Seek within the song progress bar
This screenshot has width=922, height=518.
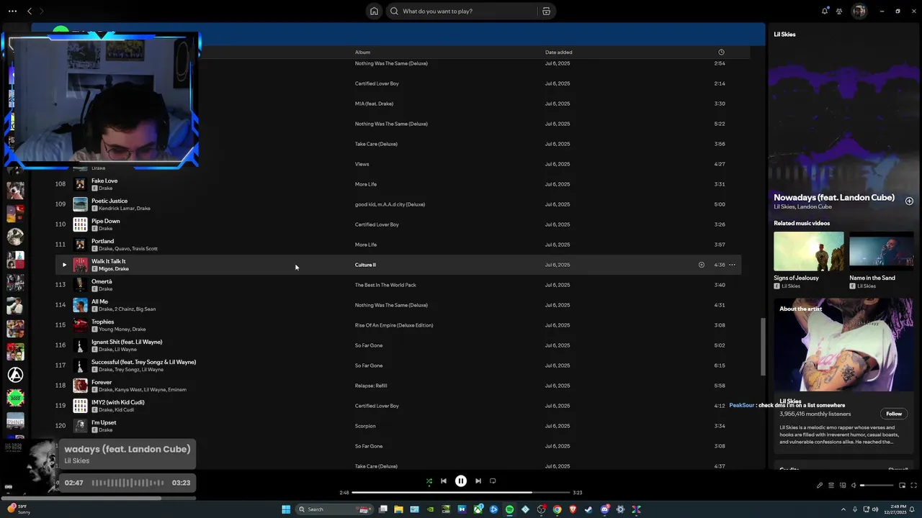pos(461,493)
